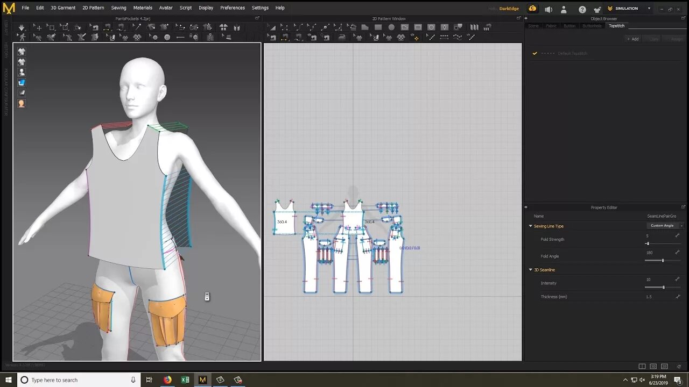The height and width of the screenshot is (387, 689).
Task: Select the Internal Circle tool
Action: (431, 27)
